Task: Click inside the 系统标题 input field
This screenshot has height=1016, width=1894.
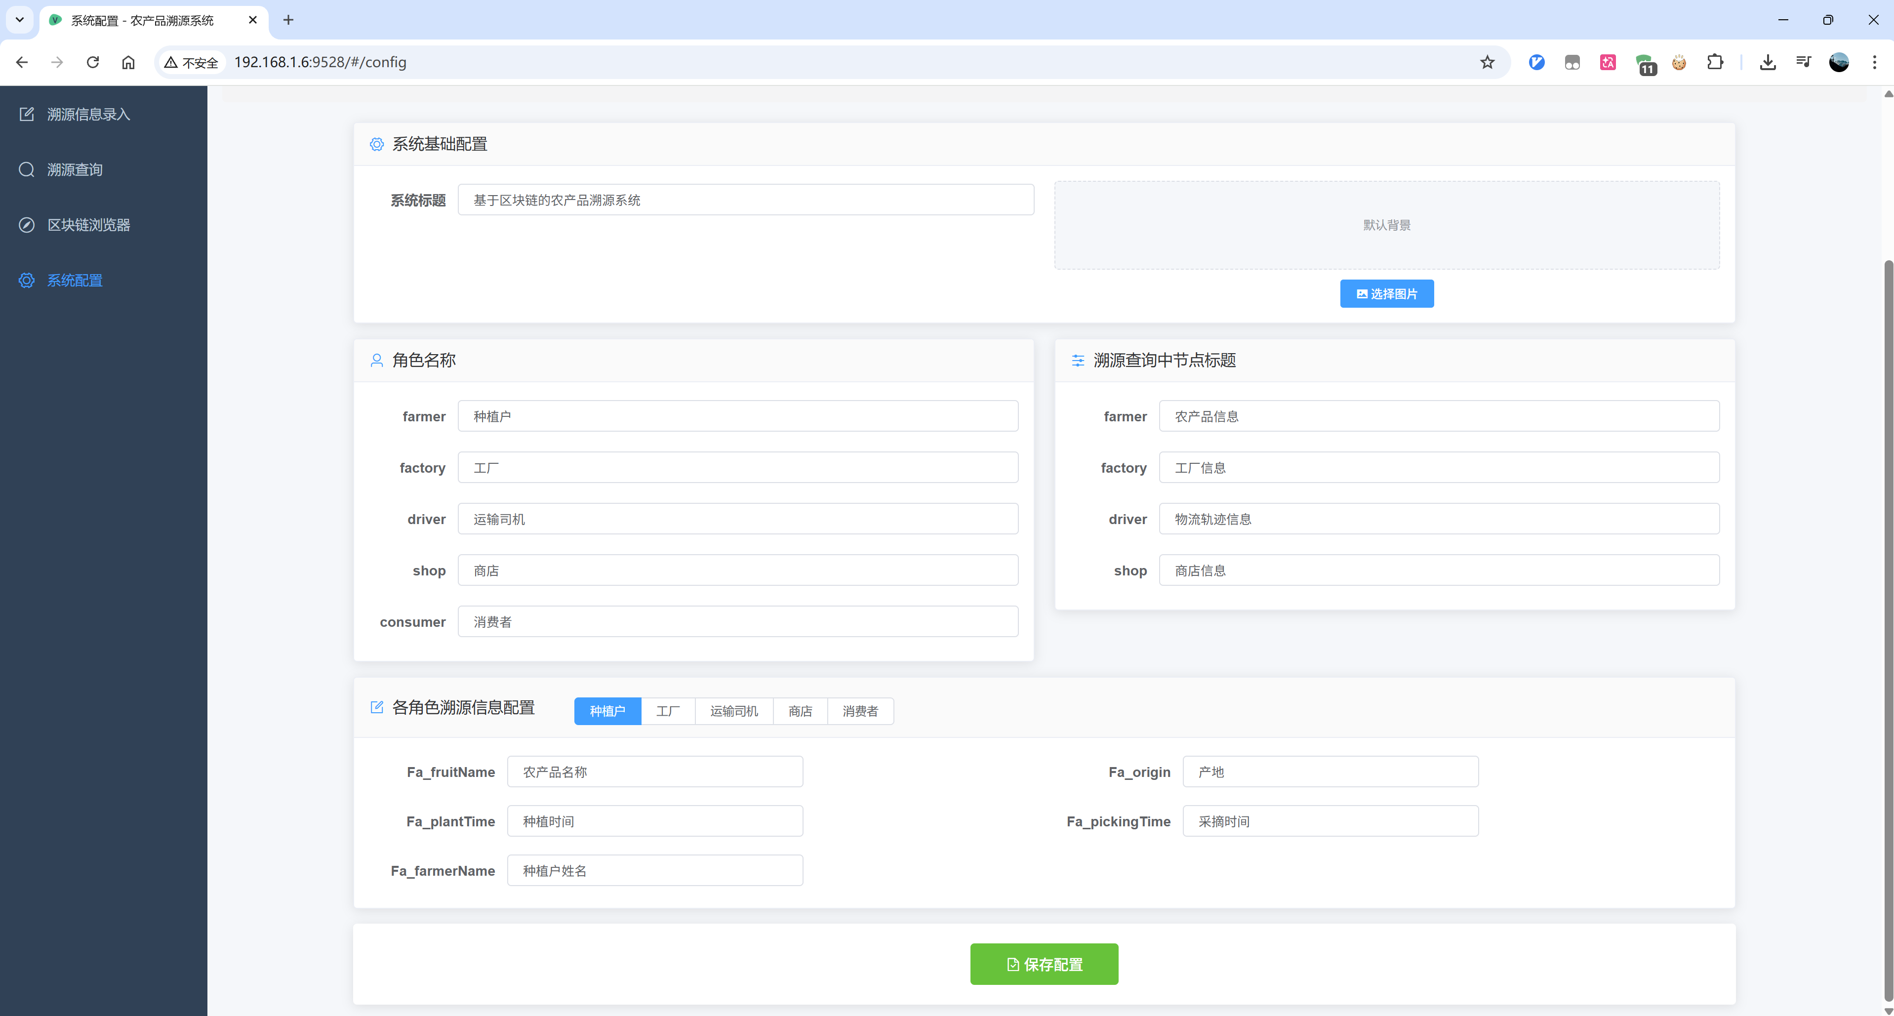Action: (x=746, y=199)
